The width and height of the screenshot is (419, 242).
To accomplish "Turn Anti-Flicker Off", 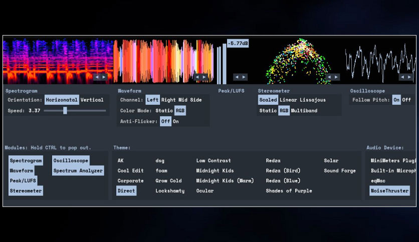I will (166, 121).
